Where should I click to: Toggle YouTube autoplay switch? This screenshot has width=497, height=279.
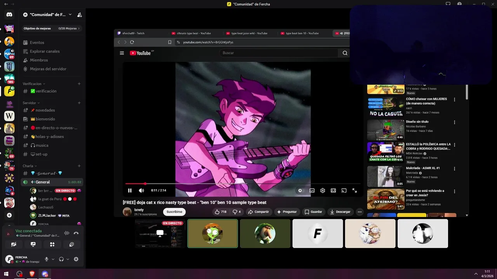[x=300, y=190]
